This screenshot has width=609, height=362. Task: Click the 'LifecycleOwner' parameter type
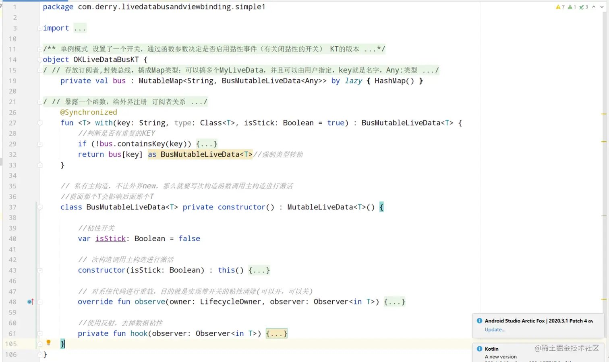coord(230,302)
